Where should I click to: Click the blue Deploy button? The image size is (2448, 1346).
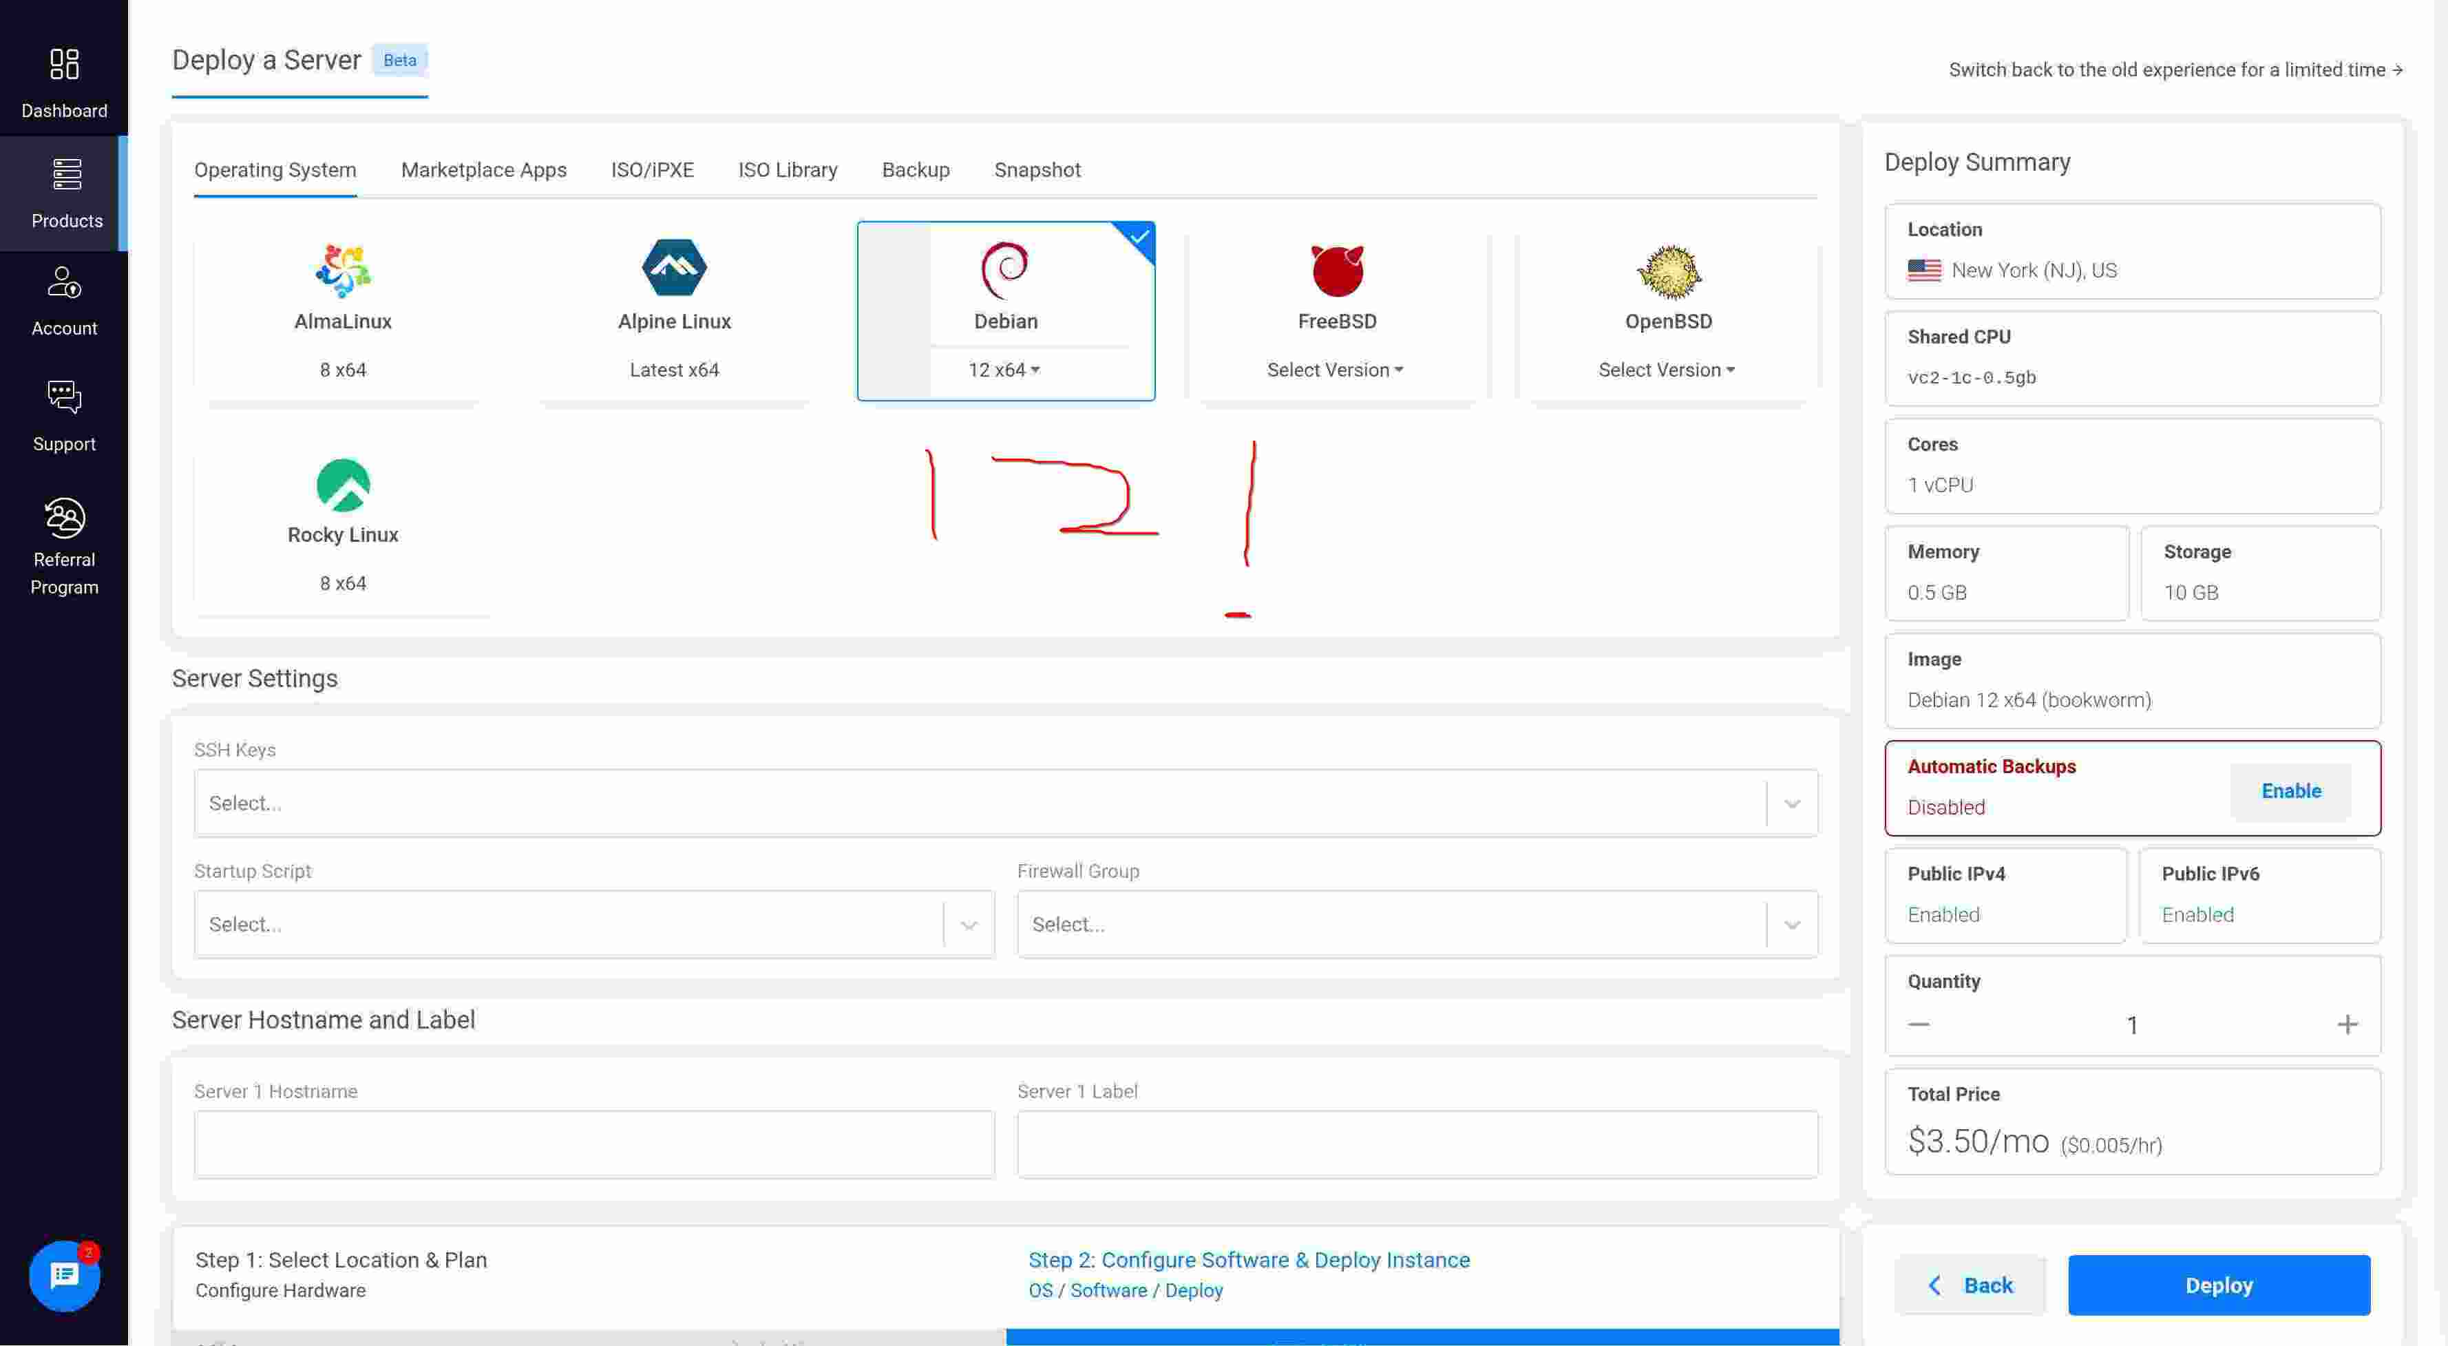pyautogui.click(x=2219, y=1285)
